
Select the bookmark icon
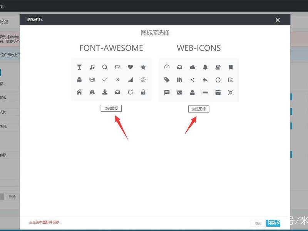point(231,67)
